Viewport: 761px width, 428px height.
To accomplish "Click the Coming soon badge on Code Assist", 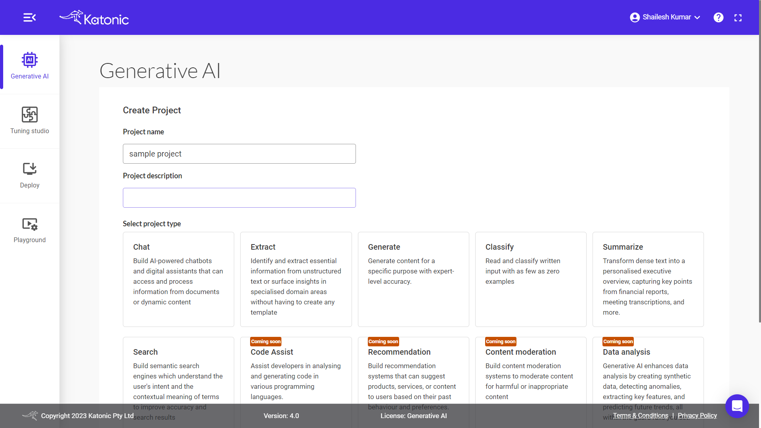I will click(266, 342).
